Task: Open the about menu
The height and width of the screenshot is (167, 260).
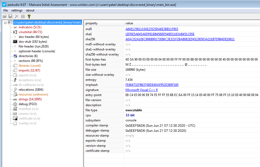Action: (x=30, y=10)
